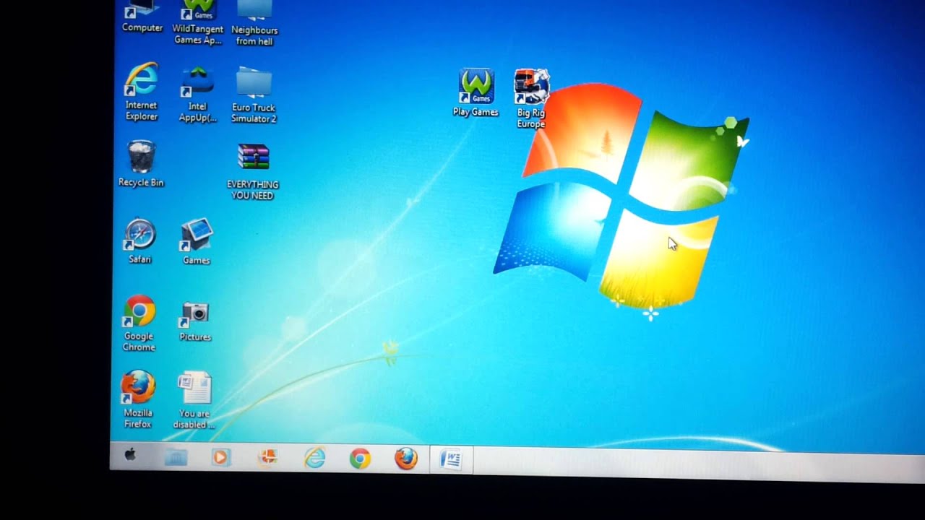Launch Windows Media Player from taskbar
The image size is (925, 520).
coord(221,457)
